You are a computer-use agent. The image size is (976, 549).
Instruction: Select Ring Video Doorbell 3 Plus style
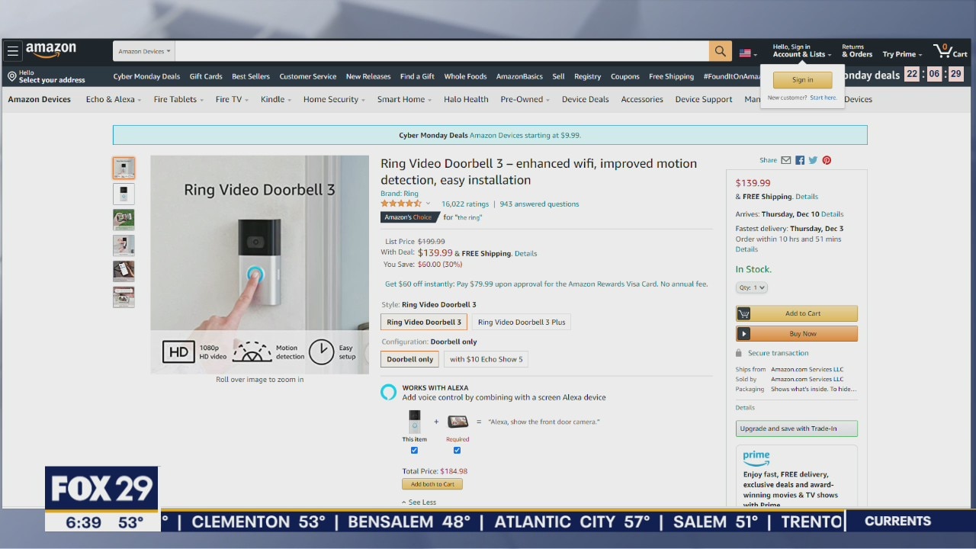point(522,323)
